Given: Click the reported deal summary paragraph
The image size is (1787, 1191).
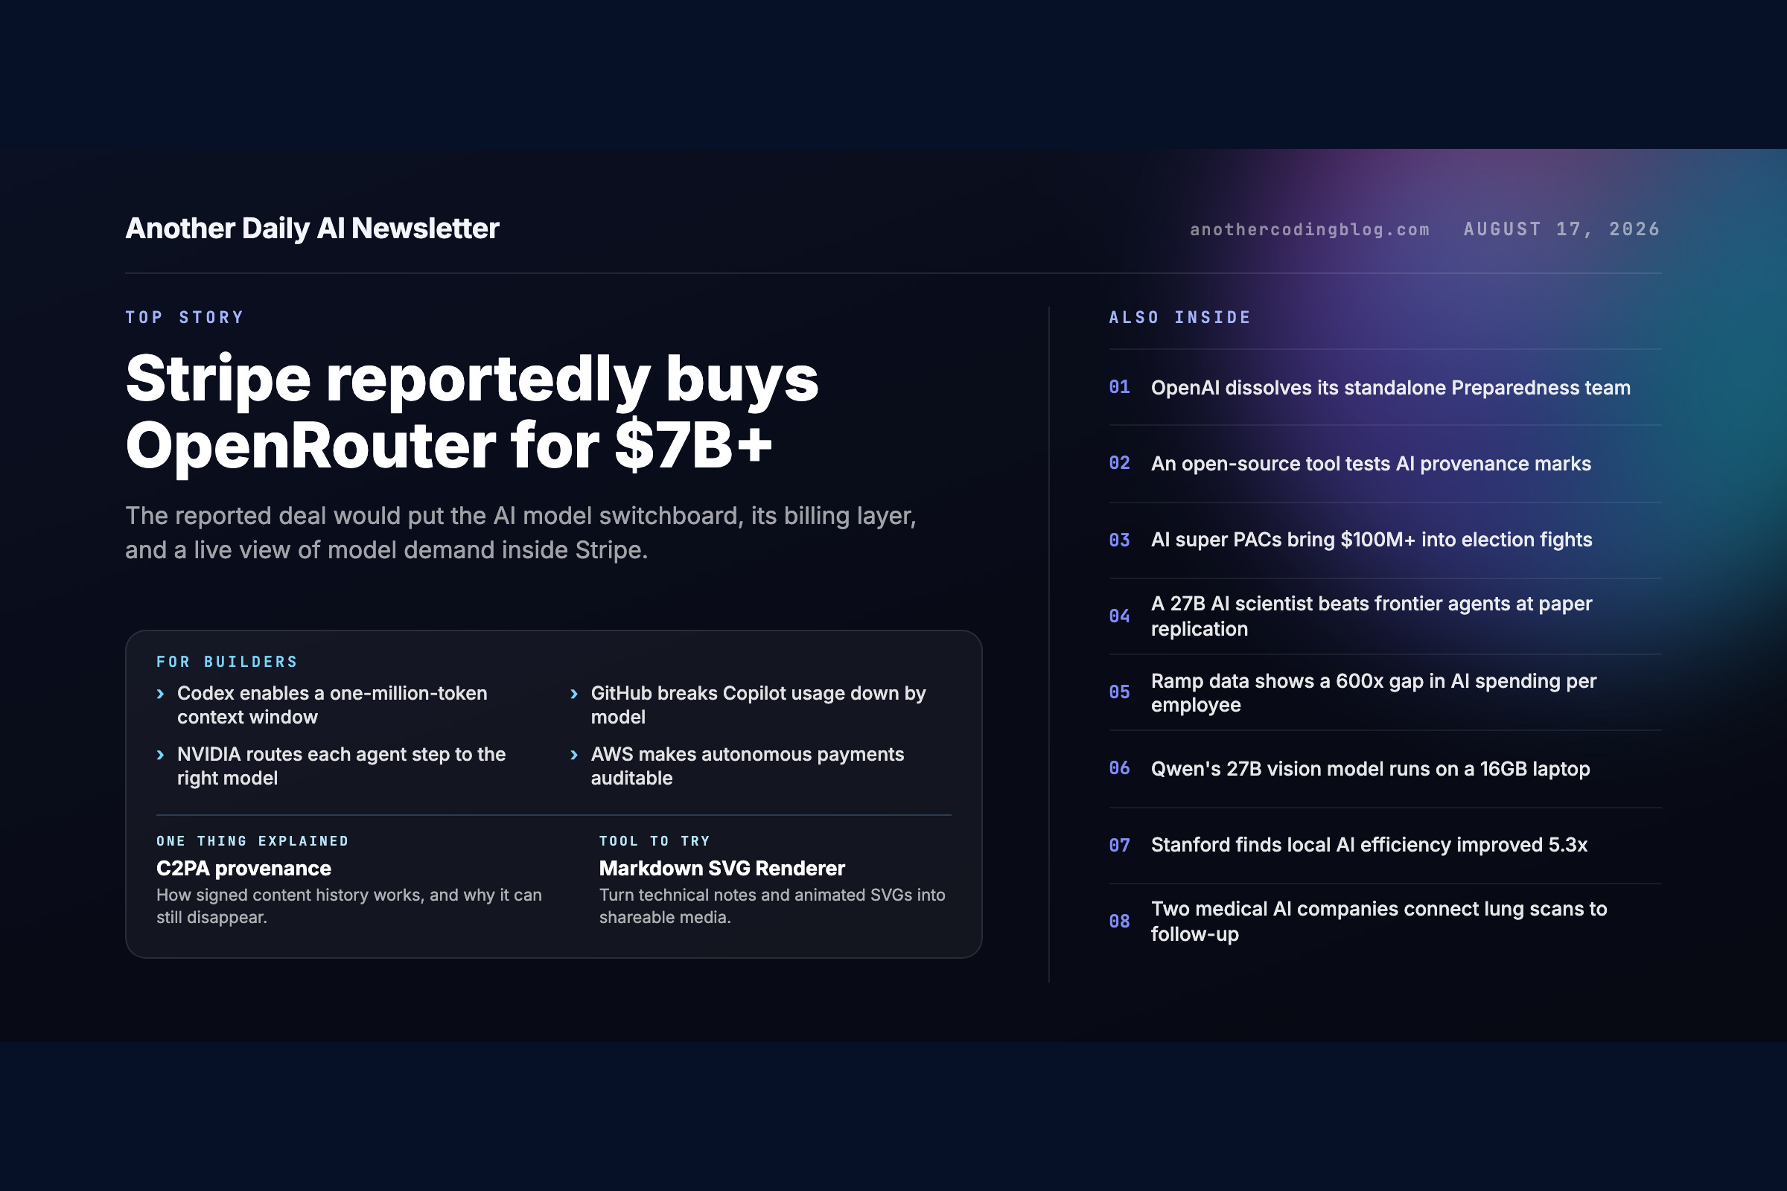Looking at the screenshot, I should 520,532.
